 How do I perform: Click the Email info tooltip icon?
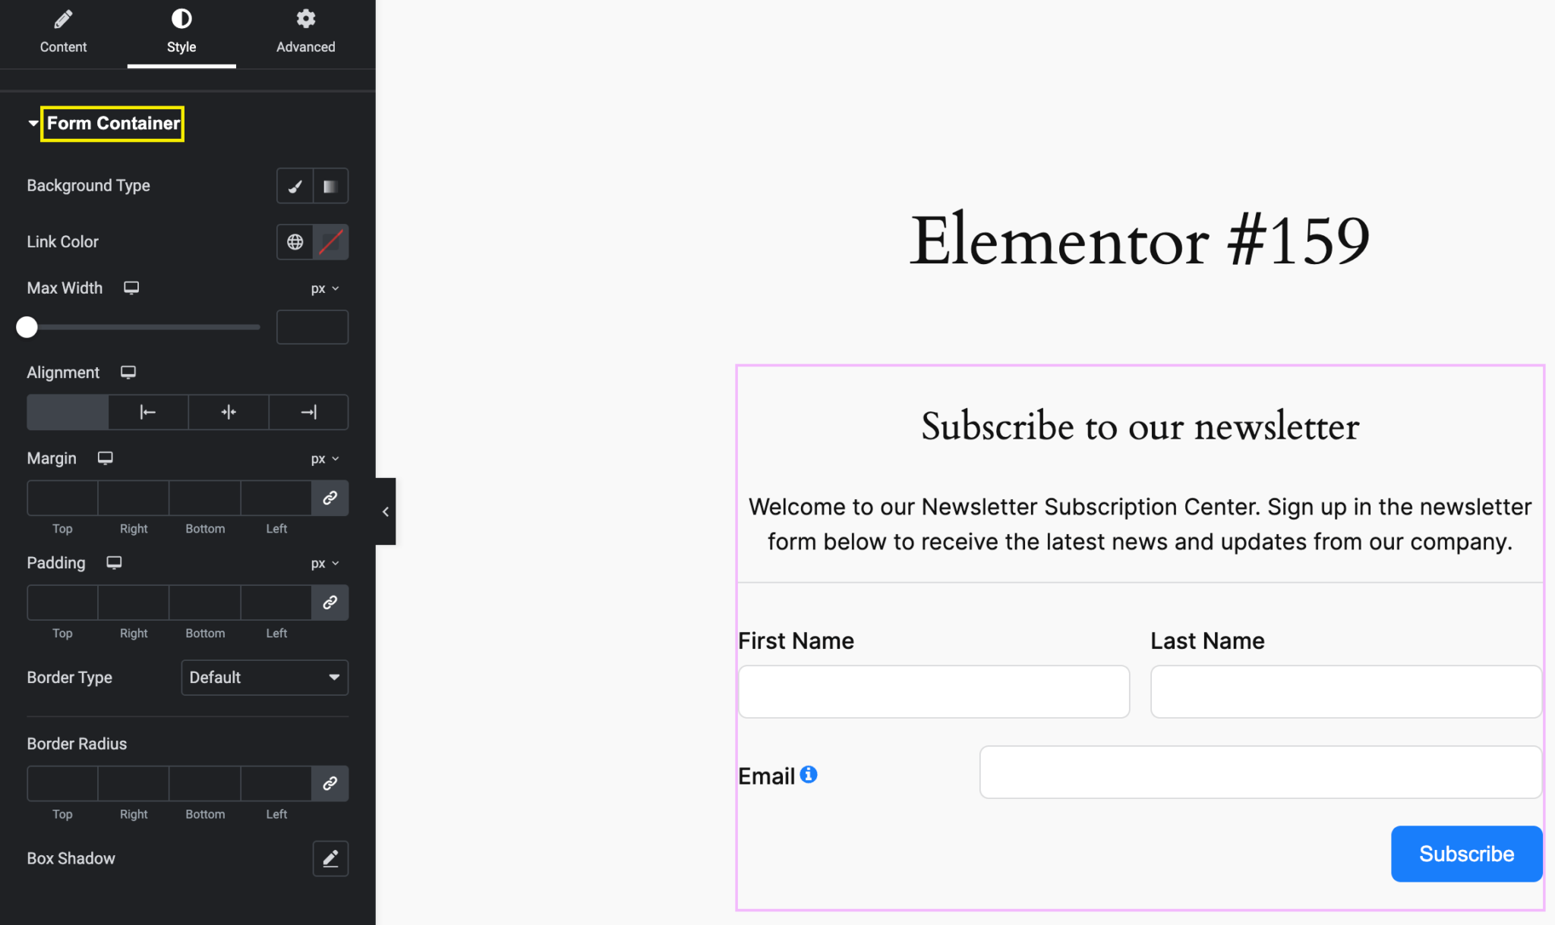(x=809, y=774)
